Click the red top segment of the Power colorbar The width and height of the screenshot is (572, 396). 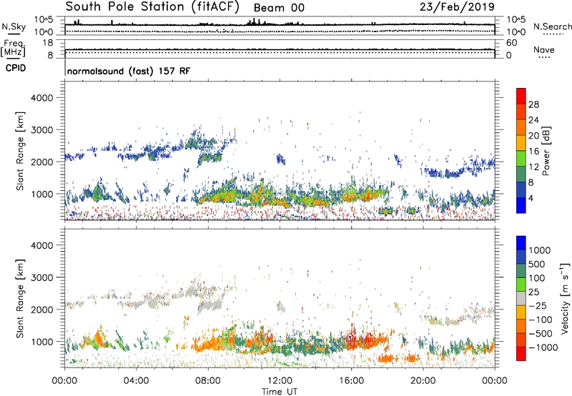pos(521,96)
